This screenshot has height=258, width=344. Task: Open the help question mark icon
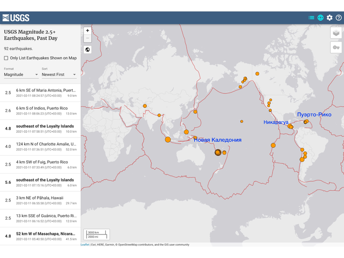pos(339,18)
